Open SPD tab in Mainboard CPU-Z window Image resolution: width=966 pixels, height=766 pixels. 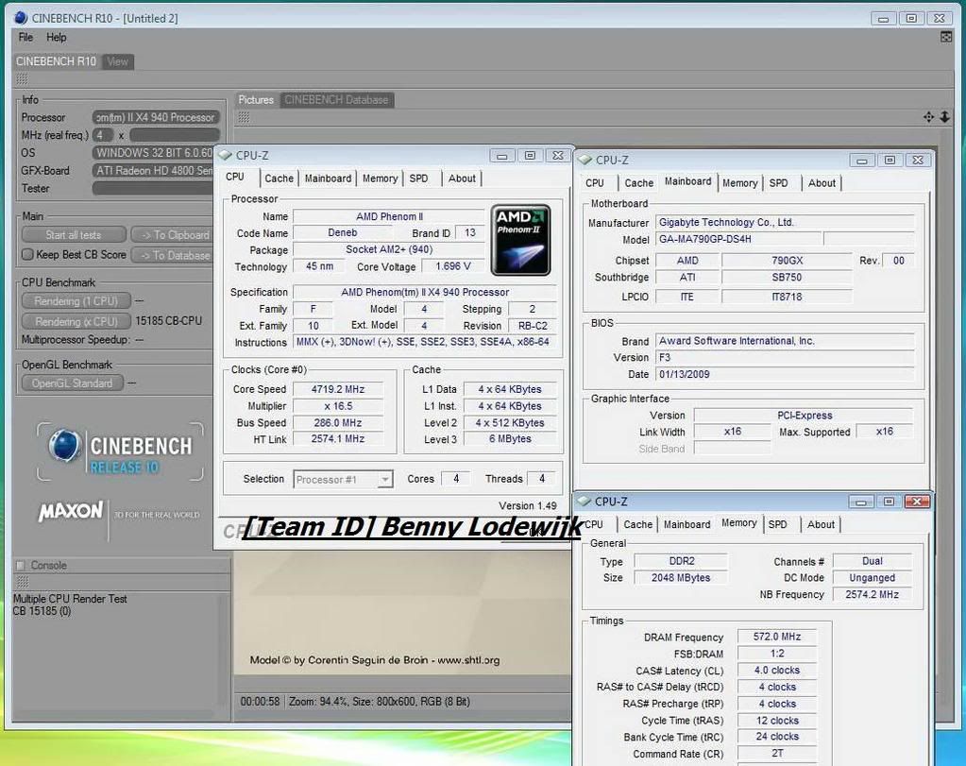pos(779,183)
